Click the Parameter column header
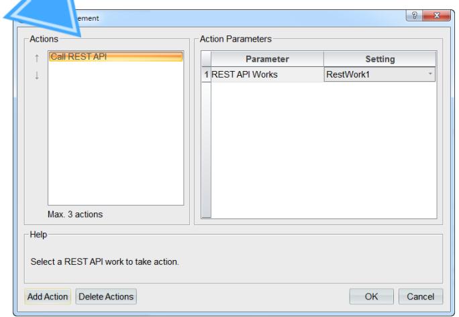 pos(267,59)
